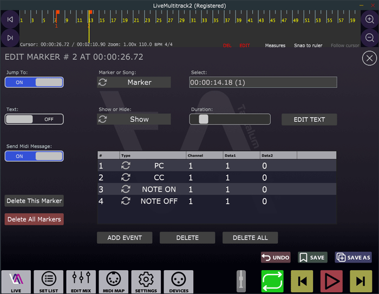Select the Data2 cell of the NOTE ON row

[278, 190]
